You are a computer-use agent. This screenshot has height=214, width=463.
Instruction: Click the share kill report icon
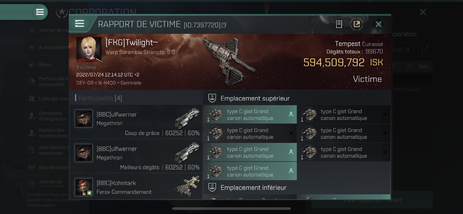click(x=357, y=24)
